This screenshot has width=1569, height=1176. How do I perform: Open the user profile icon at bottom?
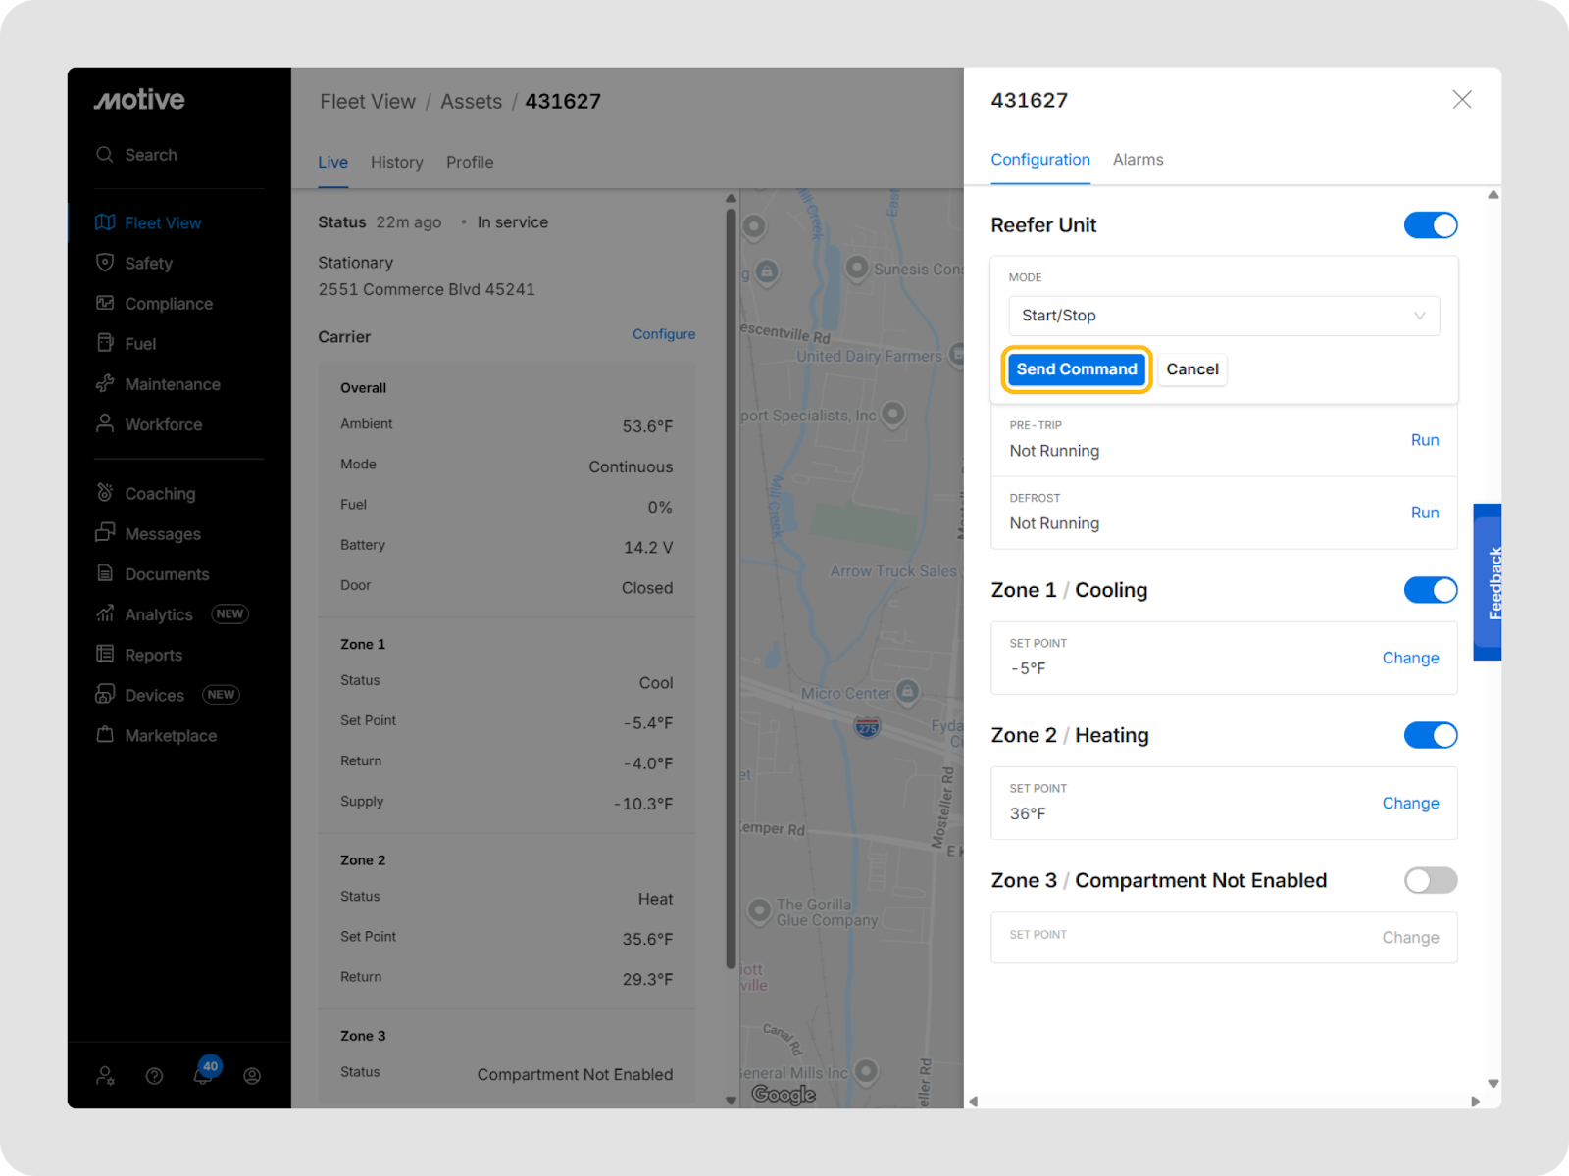point(252,1076)
